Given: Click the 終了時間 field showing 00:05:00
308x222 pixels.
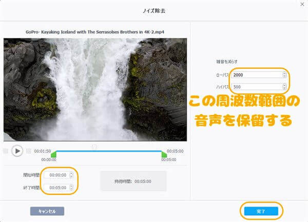Looking at the screenshot, I should point(56,188).
